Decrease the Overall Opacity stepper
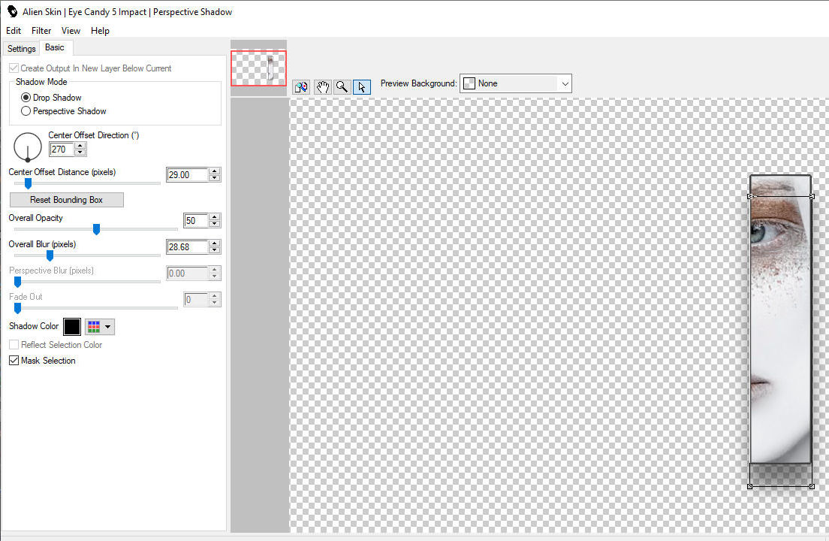Screen dimensions: 829x541 (x=214, y=224)
